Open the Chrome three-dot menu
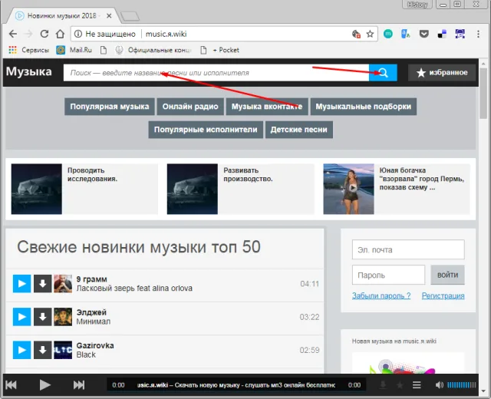This screenshot has width=491, height=399. pyautogui.click(x=478, y=34)
